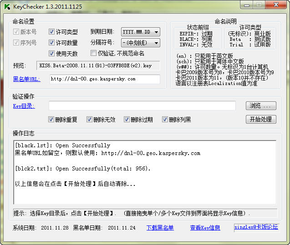Click the system date value 2011.11.28
The height and width of the screenshot is (245, 290).
pyautogui.click(x=55, y=228)
